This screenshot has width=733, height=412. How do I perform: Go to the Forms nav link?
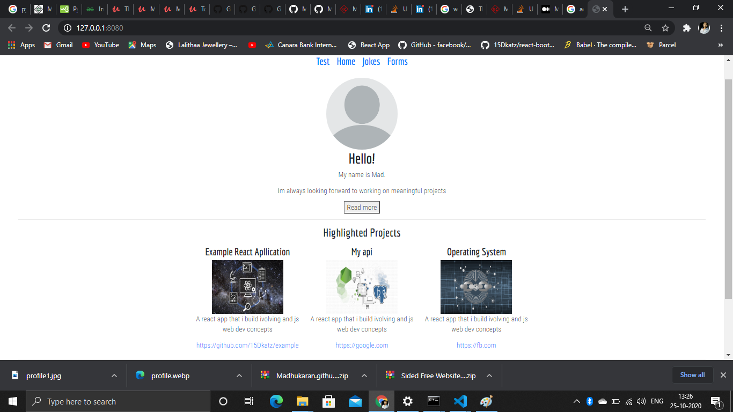(x=398, y=62)
